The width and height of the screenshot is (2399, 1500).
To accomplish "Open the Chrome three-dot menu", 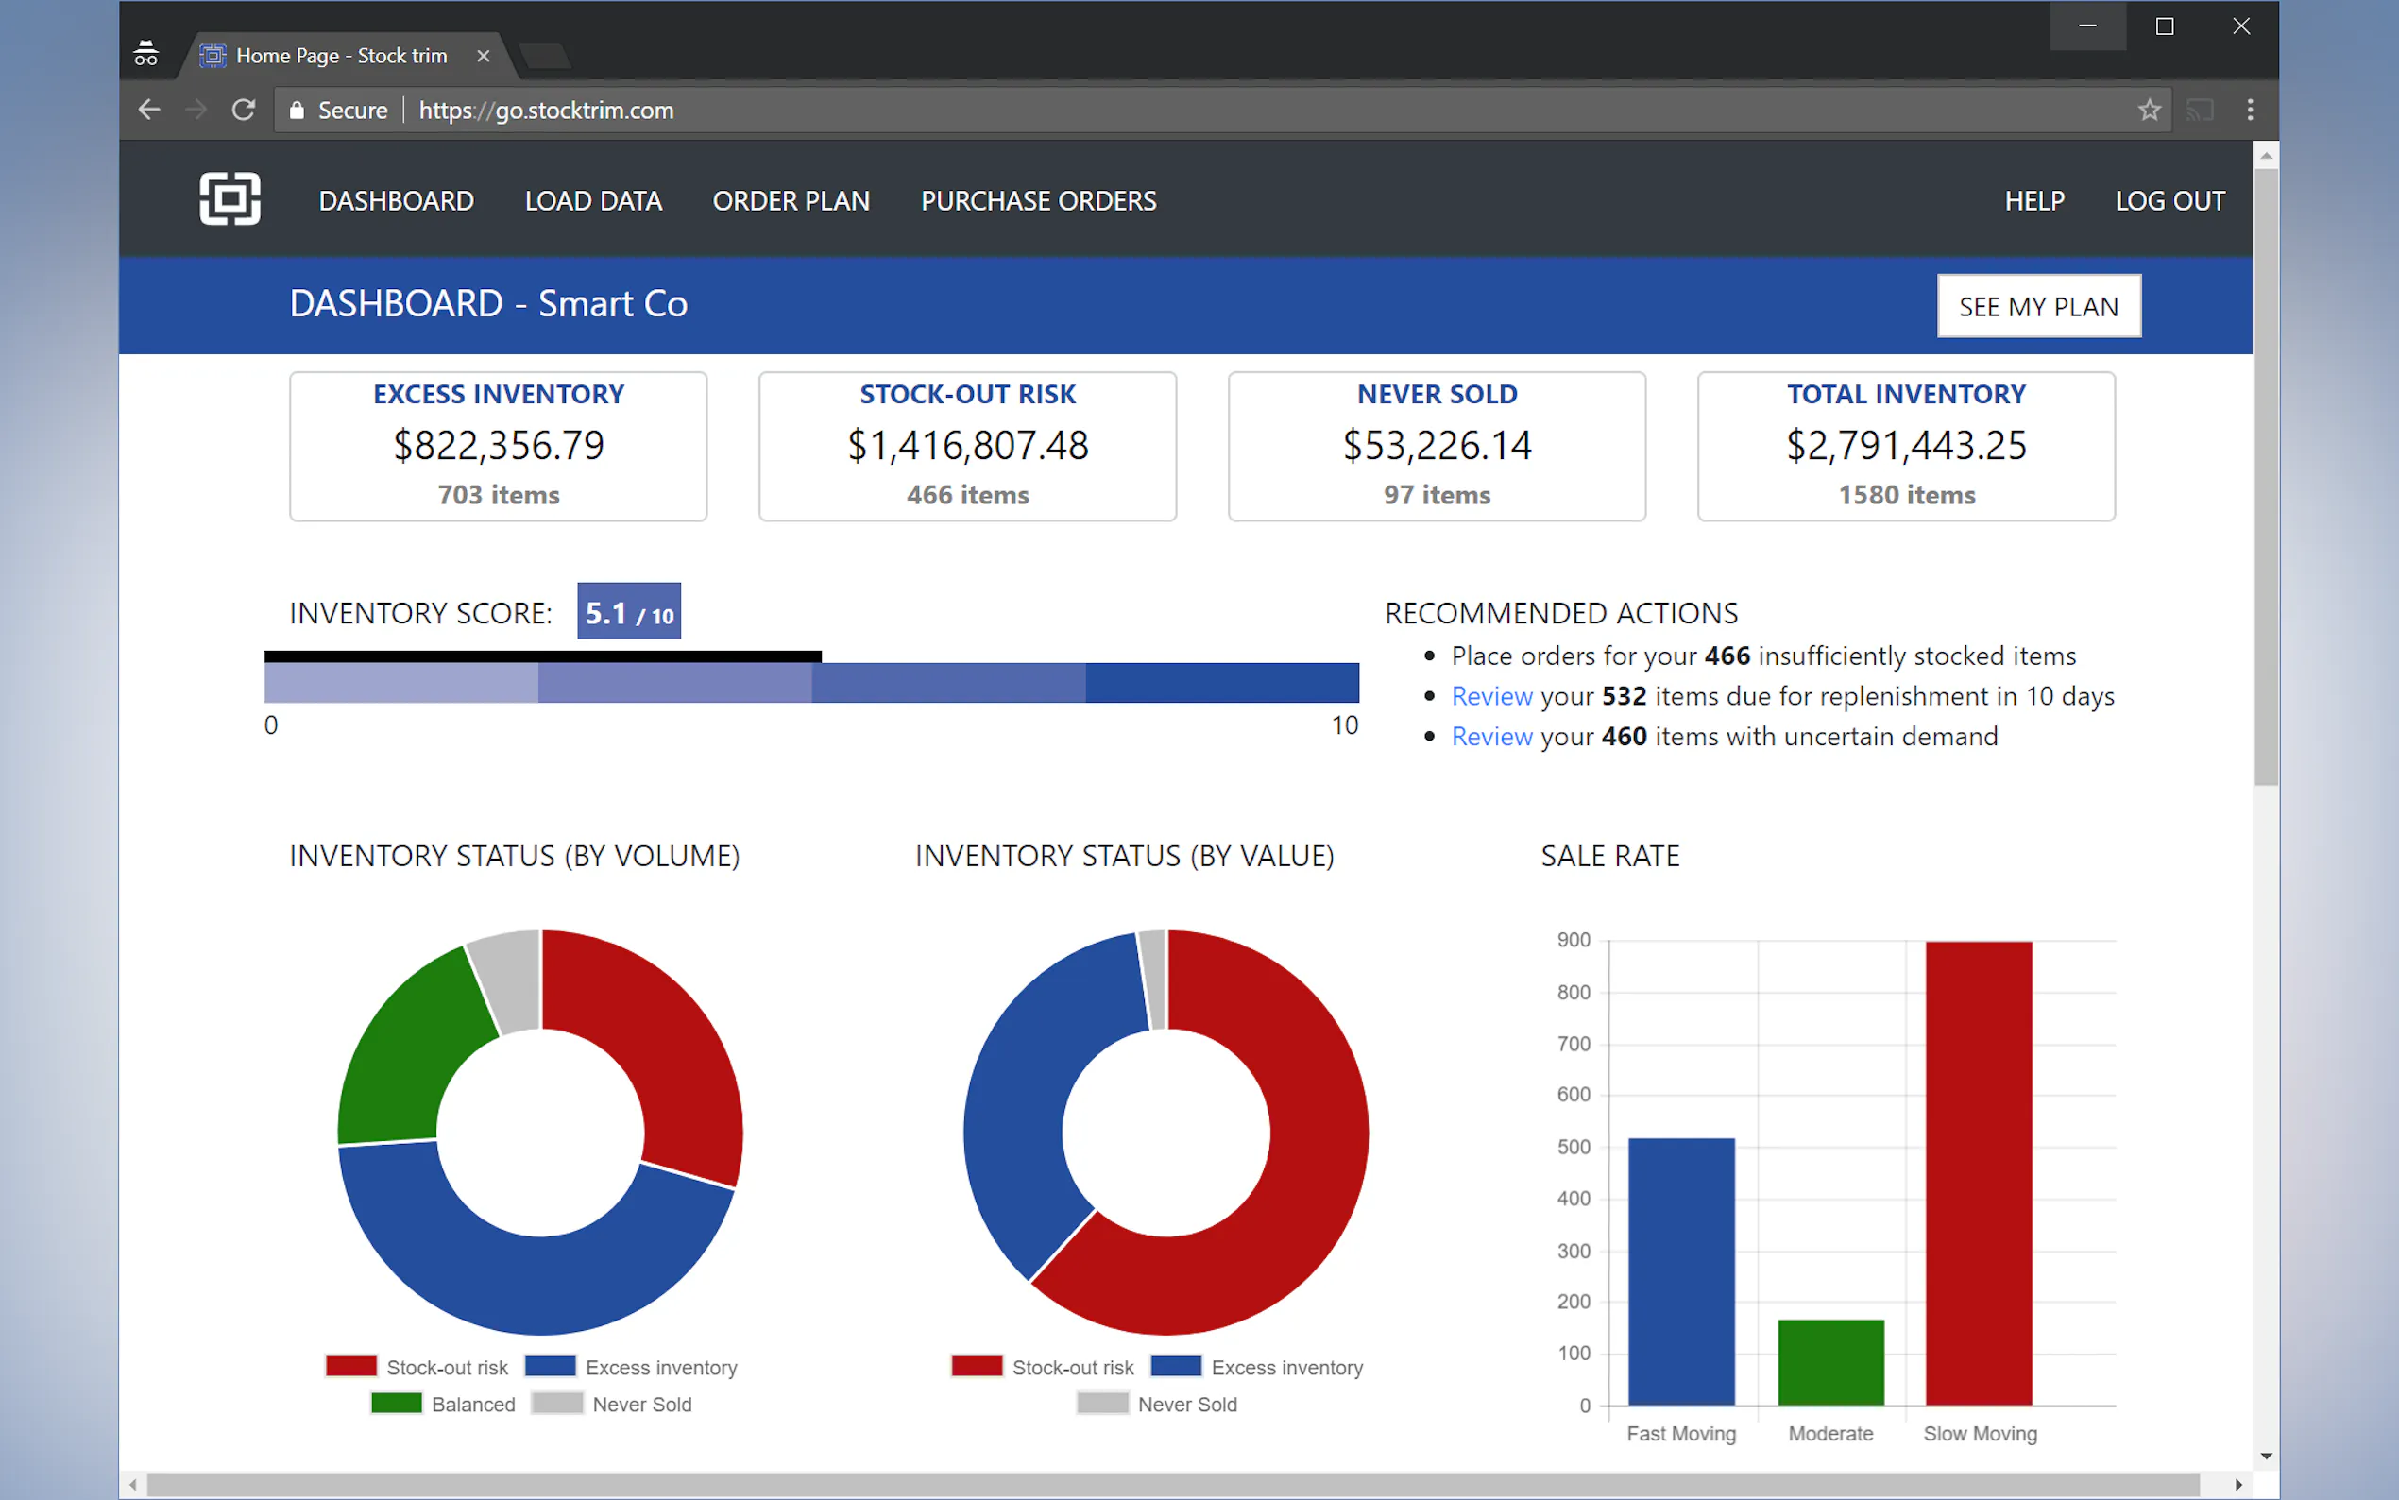I will (x=2249, y=111).
